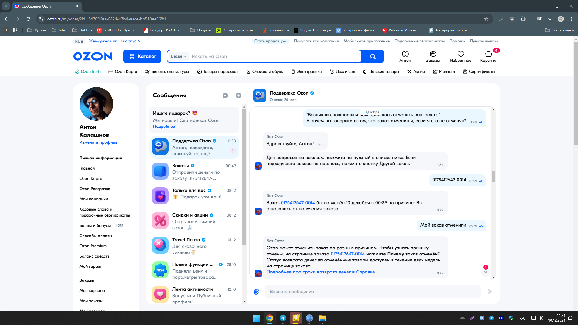Open Premium menu item
578x325 pixels.
pyautogui.click(x=444, y=72)
